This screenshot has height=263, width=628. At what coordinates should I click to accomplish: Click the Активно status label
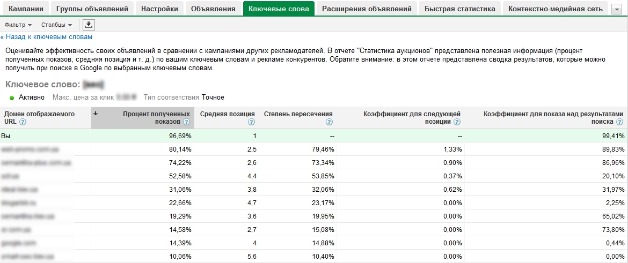pyautogui.click(x=32, y=97)
